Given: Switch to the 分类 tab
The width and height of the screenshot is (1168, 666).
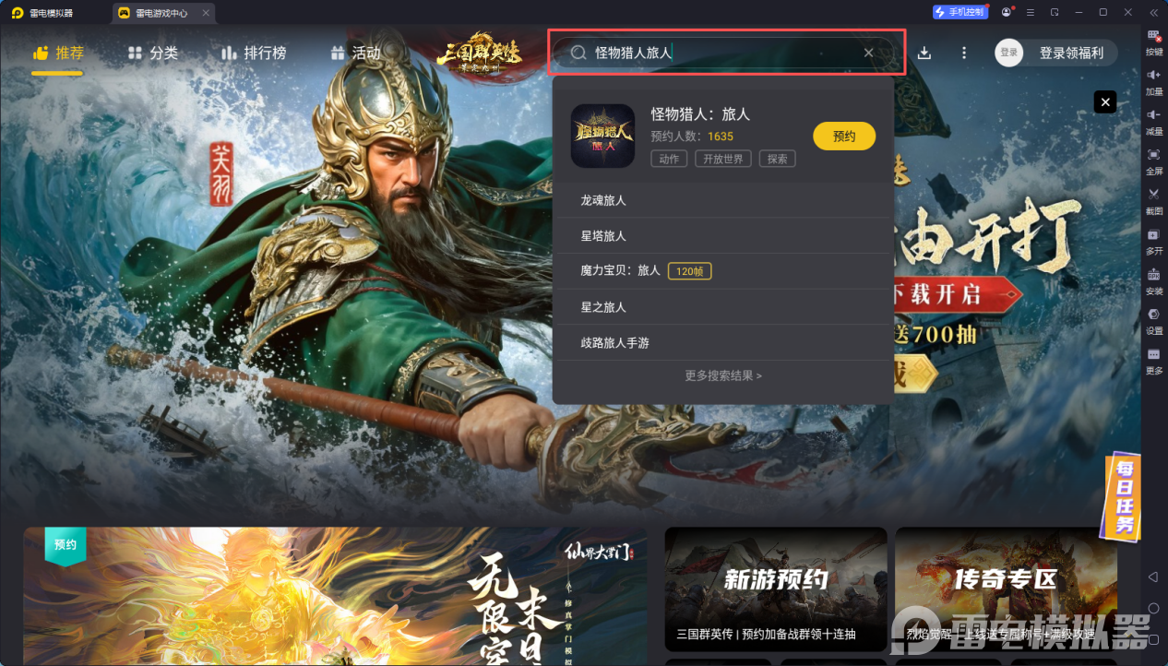Looking at the screenshot, I should (x=153, y=54).
